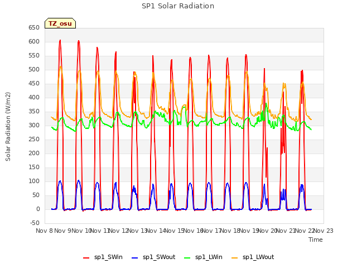Click the 600 y-axis tick label
This screenshot has width=357, height=268.
[x=34, y=41]
